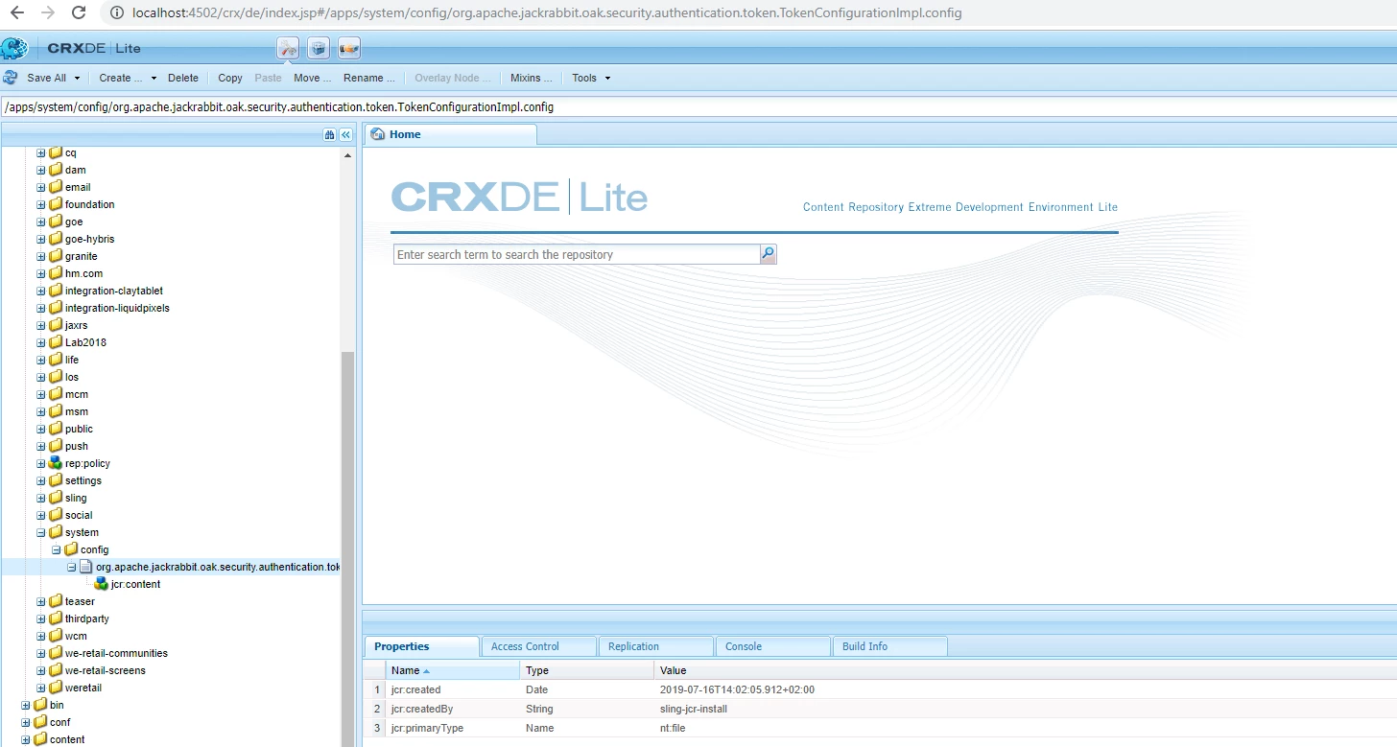1397x747 pixels.
Task: Switch to the Replication tab
Action: [x=655, y=646]
